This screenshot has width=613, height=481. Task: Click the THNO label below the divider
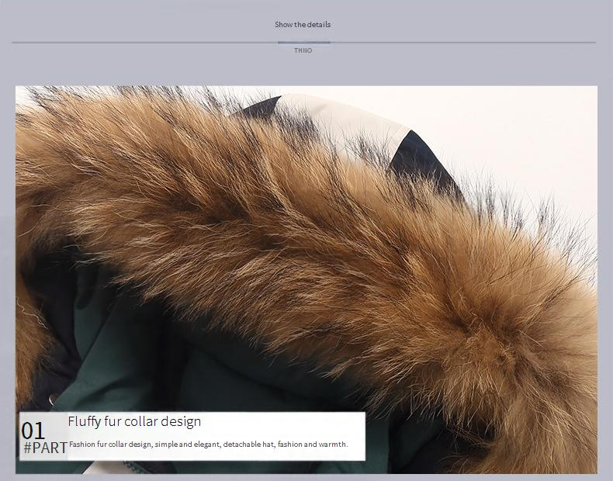pyautogui.click(x=303, y=50)
